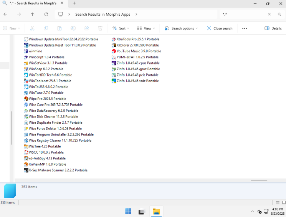Open the New item dropdown
Viewport: 286px width, 217px height.
point(11,28)
